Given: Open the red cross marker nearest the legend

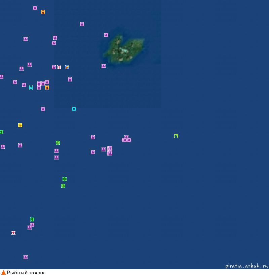Looking at the screenshot, I should (13, 233).
